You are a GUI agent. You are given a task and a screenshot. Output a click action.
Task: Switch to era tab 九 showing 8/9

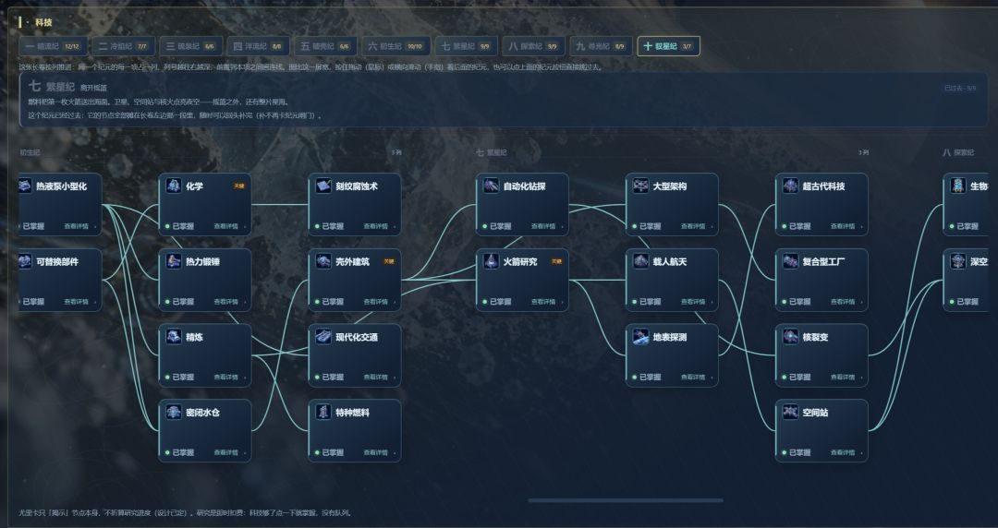pyautogui.click(x=601, y=46)
